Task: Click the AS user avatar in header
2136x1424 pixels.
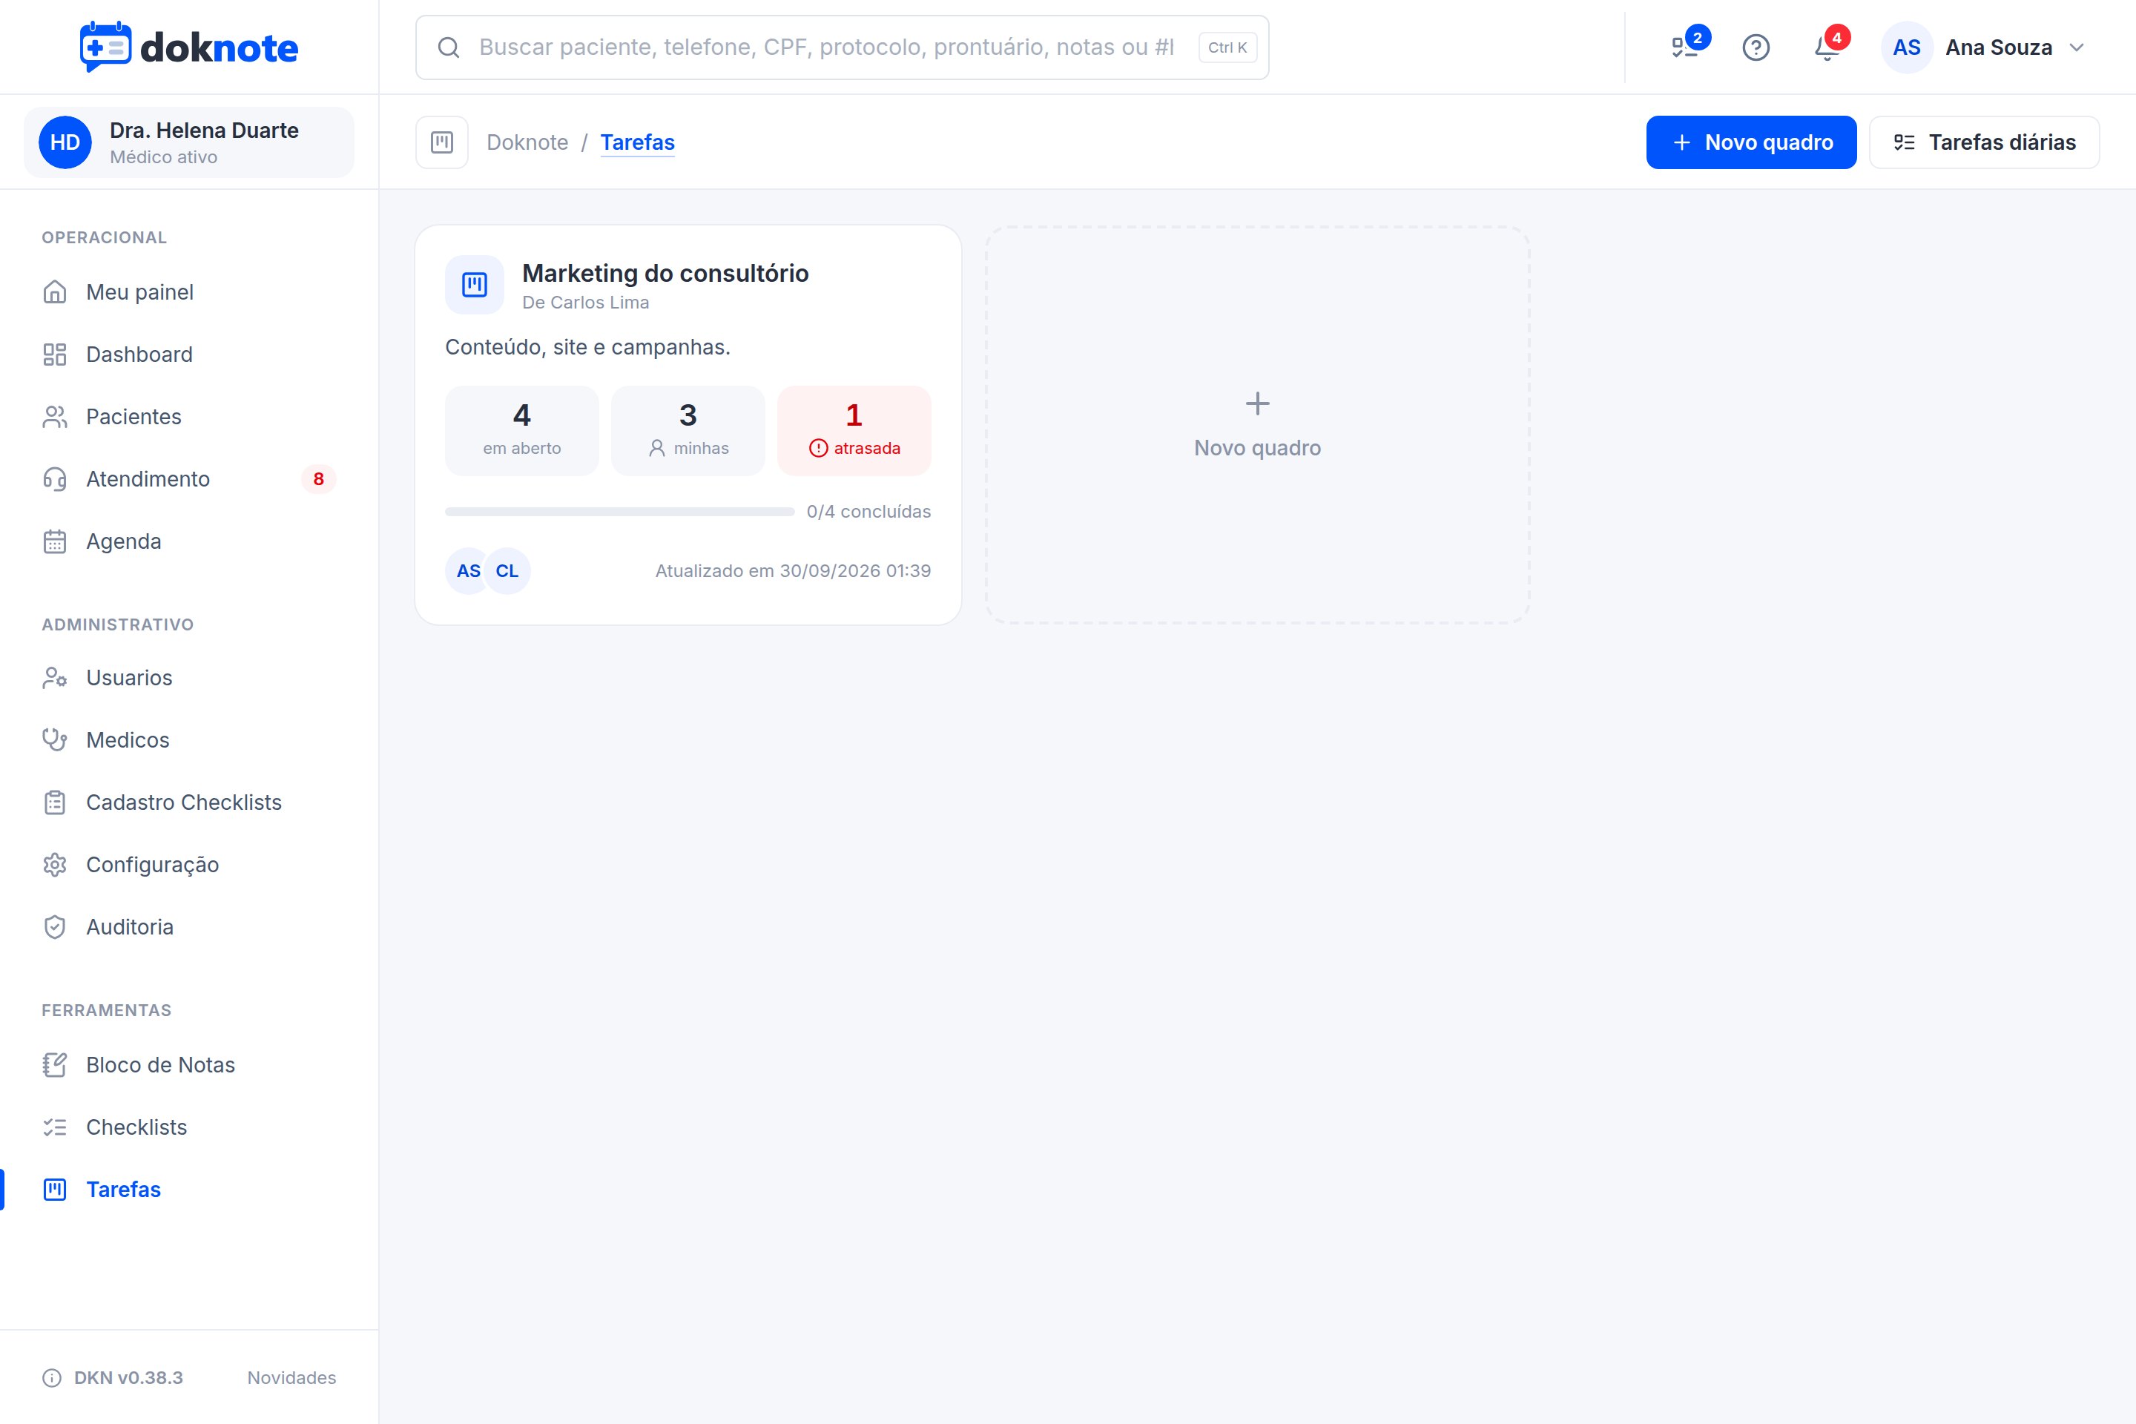Action: pyautogui.click(x=1906, y=47)
